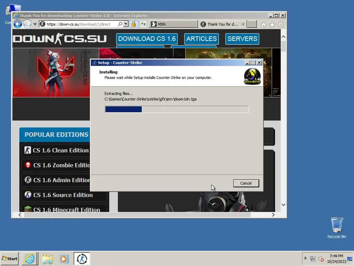Cancel the Counter-Strike installation

point(246,183)
